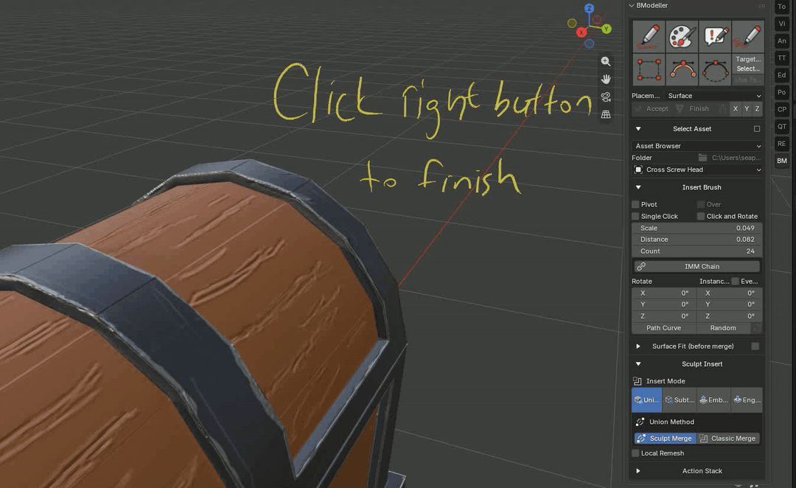The image size is (796, 488).
Task: Open the BM sidebar tab
Action: (781, 161)
